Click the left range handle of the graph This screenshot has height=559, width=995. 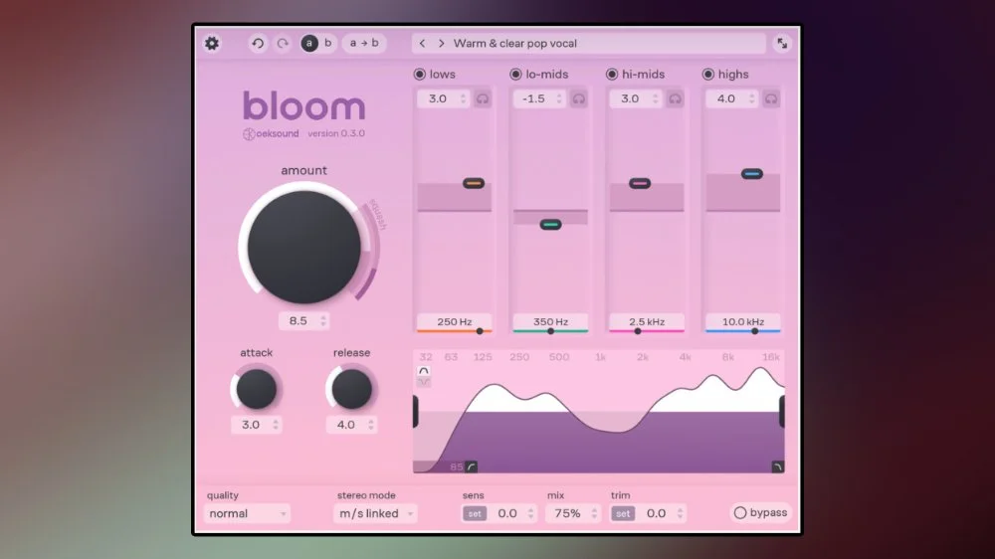(416, 411)
